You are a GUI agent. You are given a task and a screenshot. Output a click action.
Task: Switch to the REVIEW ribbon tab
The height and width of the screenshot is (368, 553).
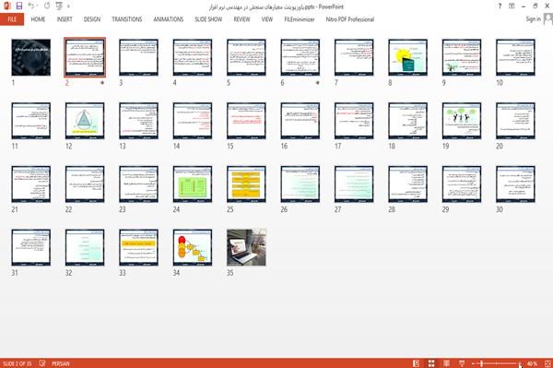(x=241, y=19)
